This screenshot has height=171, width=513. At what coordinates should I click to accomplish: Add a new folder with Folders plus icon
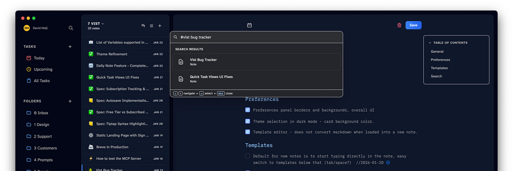70,101
